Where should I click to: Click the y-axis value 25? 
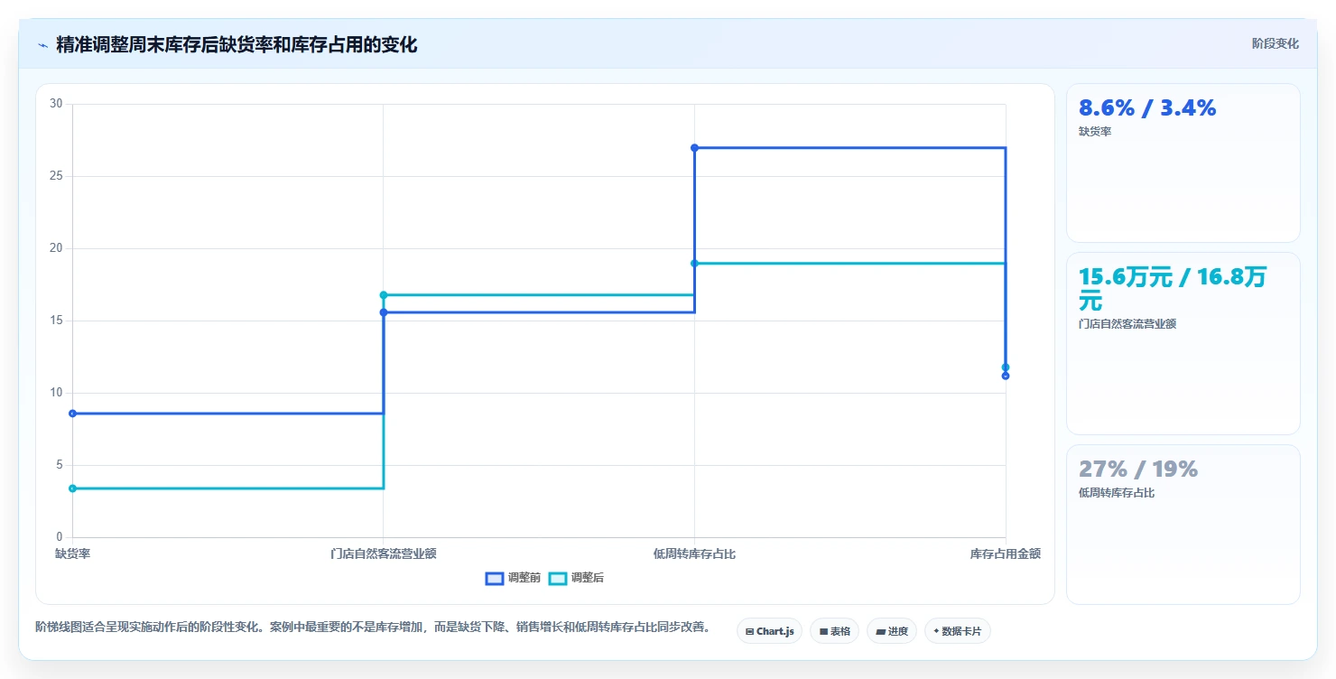(56, 176)
